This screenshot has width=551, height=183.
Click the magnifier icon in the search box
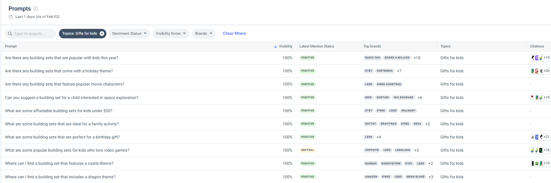pyautogui.click(x=10, y=34)
